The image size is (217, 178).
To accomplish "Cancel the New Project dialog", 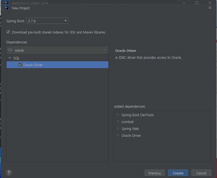I will 201,173.
